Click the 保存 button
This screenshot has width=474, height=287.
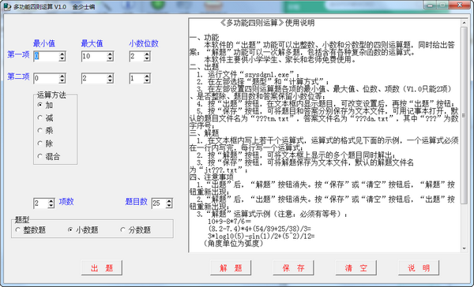pos(293,268)
